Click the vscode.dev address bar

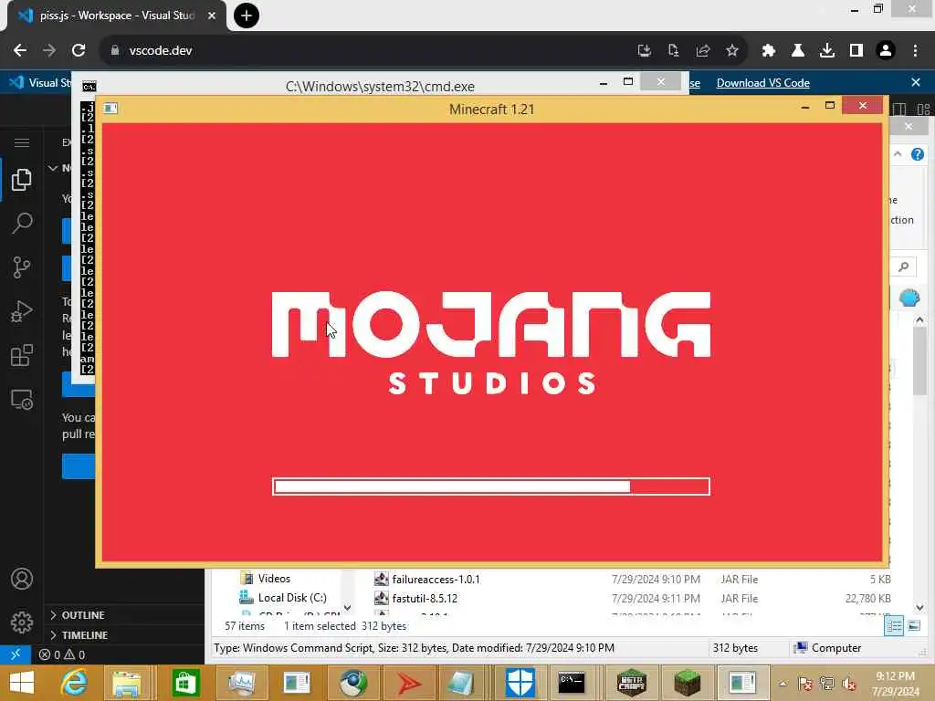pos(370,51)
